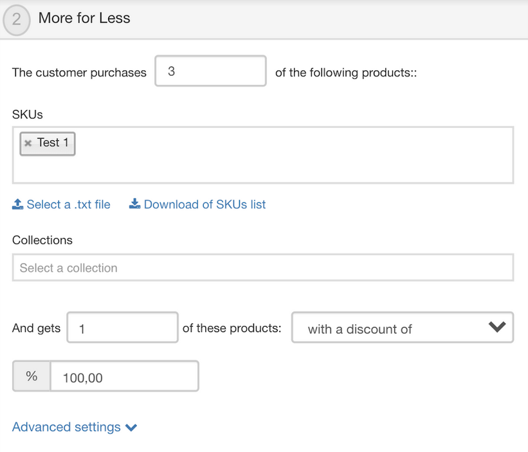Select the Test 1 SKU tag label
The image size is (528, 452).
[53, 143]
